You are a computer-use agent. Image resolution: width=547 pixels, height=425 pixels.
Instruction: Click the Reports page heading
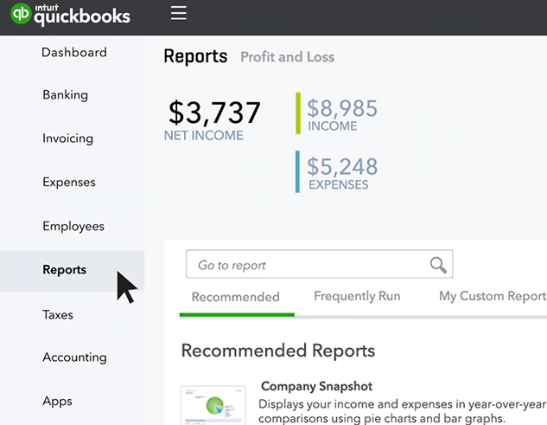click(195, 56)
